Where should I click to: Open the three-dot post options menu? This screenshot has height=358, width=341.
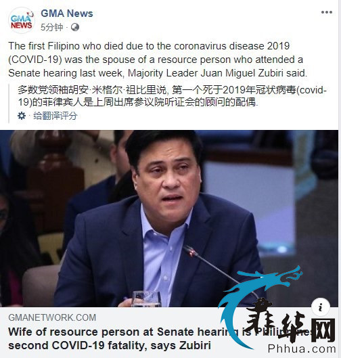[x=327, y=12]
